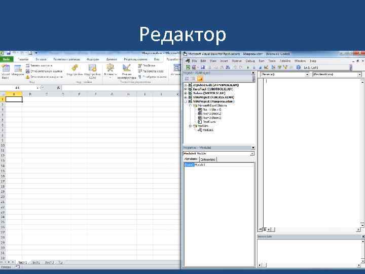This screenshot has width=365, height=274.
Task: Click the (Name) property row in Properties panel
Action: point(218,165)
